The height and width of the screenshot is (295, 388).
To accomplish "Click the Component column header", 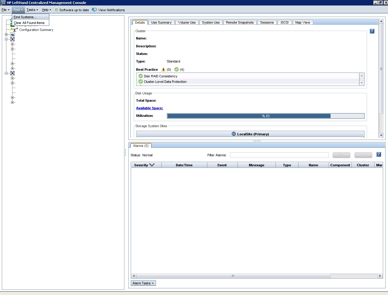I will [x=340, y=165].
